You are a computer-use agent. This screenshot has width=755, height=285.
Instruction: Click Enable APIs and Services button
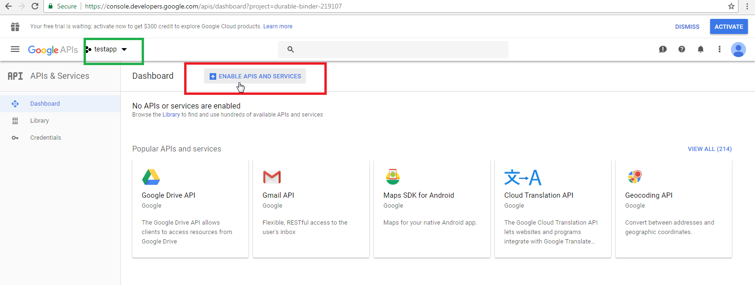[255, 76]
